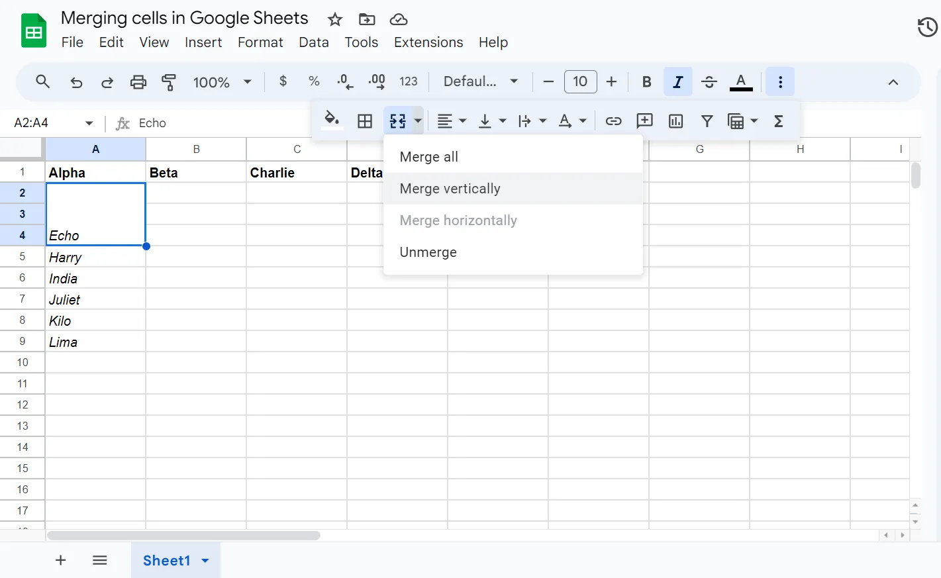
Task: Decrease font size with minus
Action: tap(548, 82)
